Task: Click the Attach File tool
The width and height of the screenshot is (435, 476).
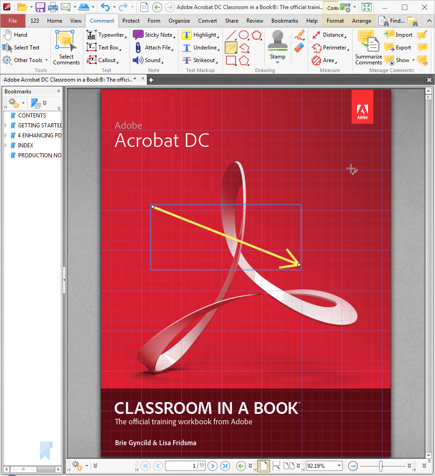Action: click(x=154, y=48)
